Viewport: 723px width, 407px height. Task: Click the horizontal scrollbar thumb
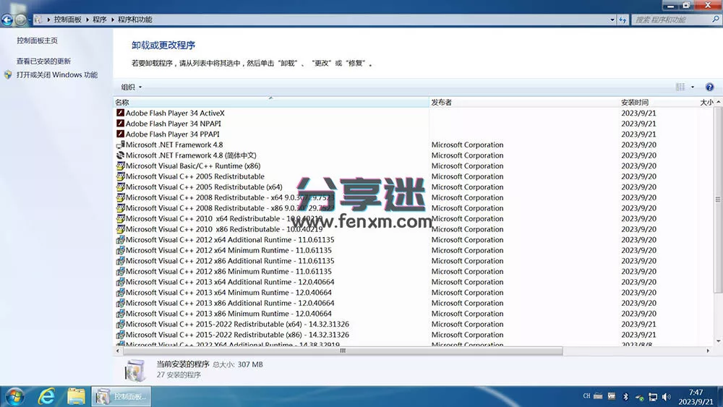[343, 351]
